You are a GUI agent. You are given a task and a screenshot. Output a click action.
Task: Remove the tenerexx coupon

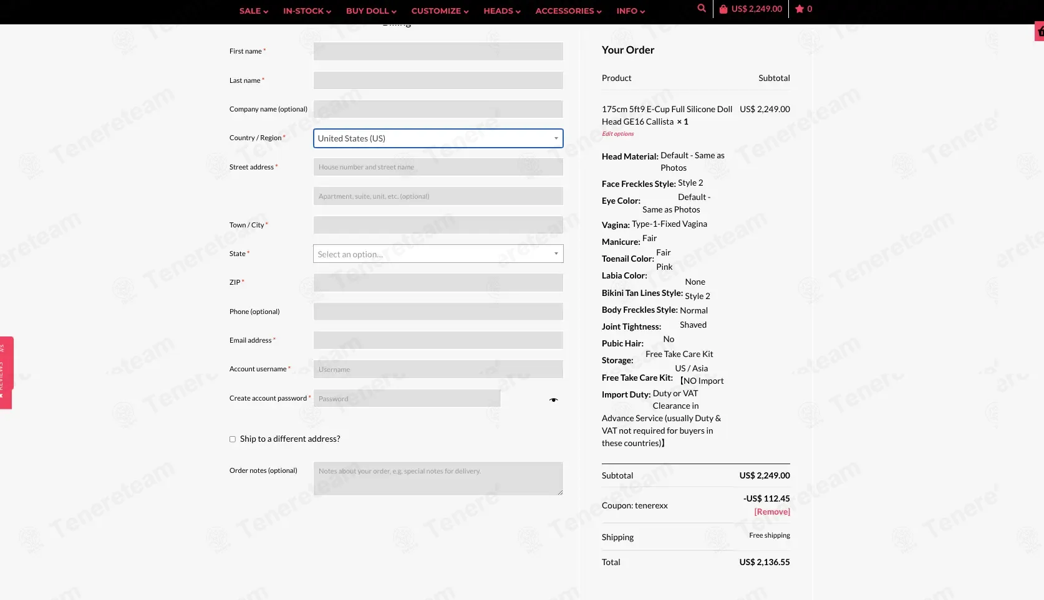point(772,512)
